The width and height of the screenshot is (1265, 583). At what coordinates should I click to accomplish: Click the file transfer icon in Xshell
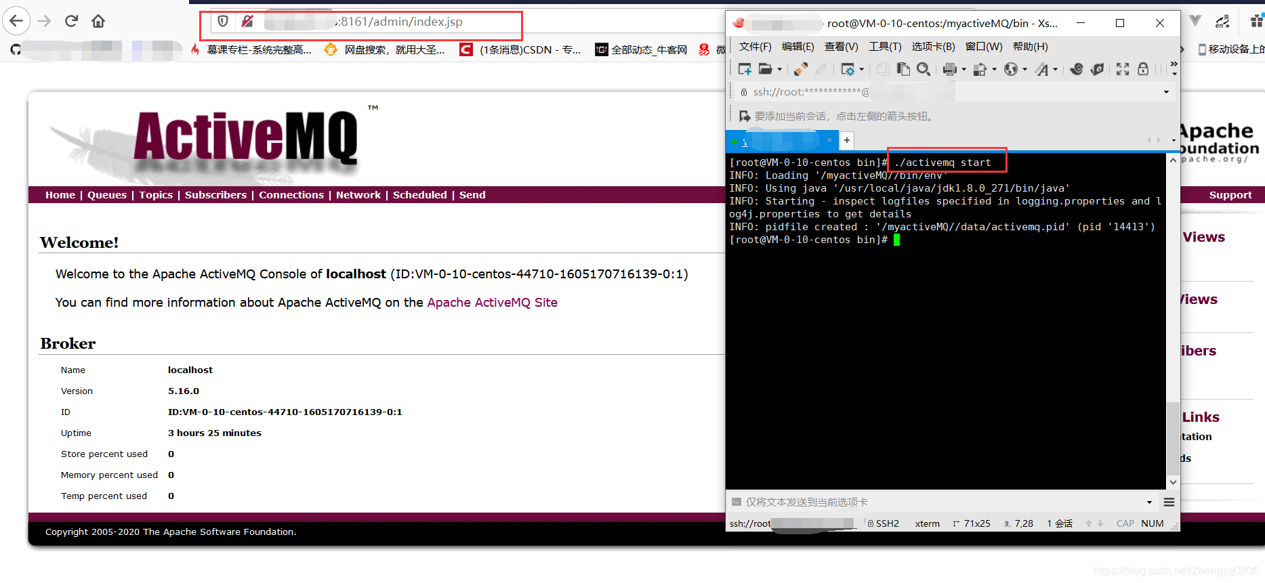tap(980, 69)
